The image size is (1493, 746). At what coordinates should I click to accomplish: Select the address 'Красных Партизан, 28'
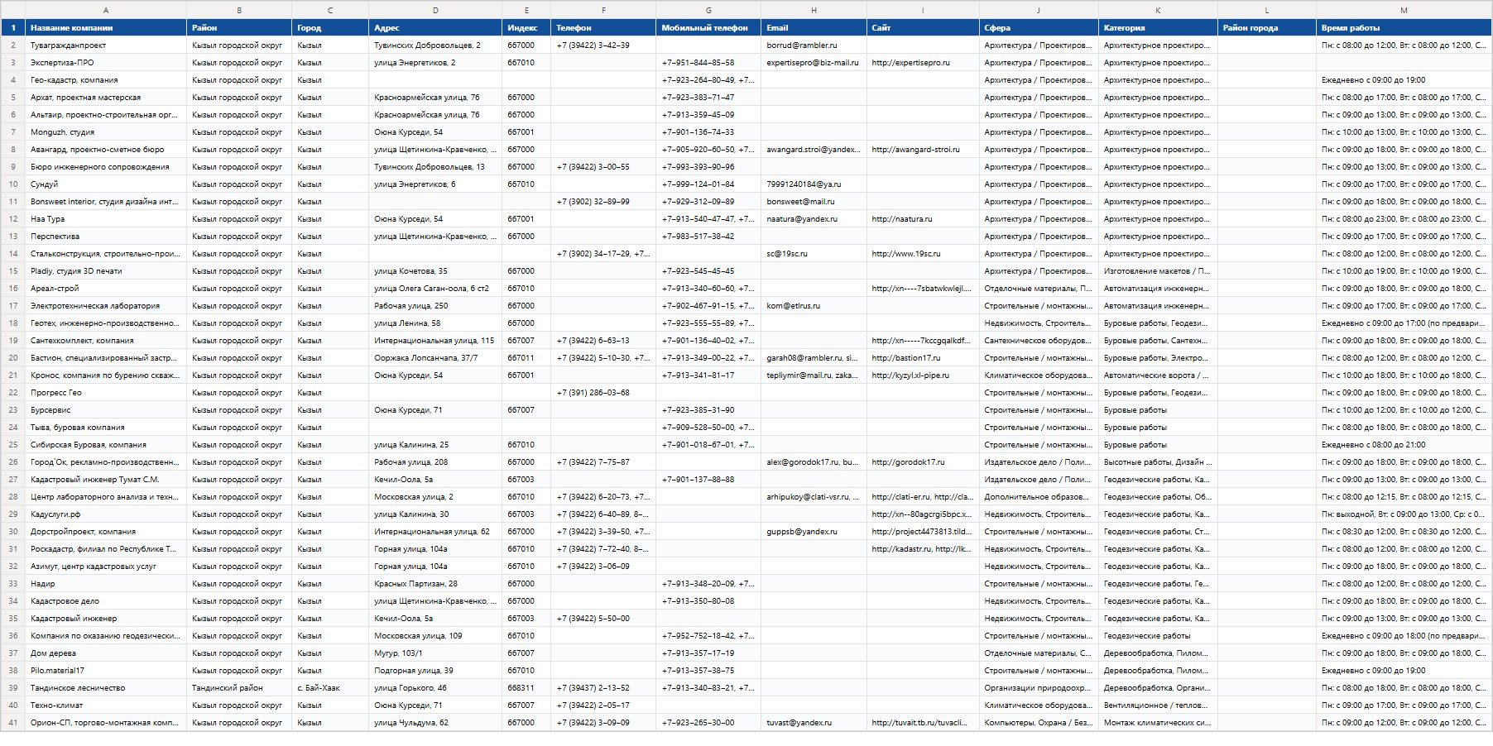tap(435, 584)
